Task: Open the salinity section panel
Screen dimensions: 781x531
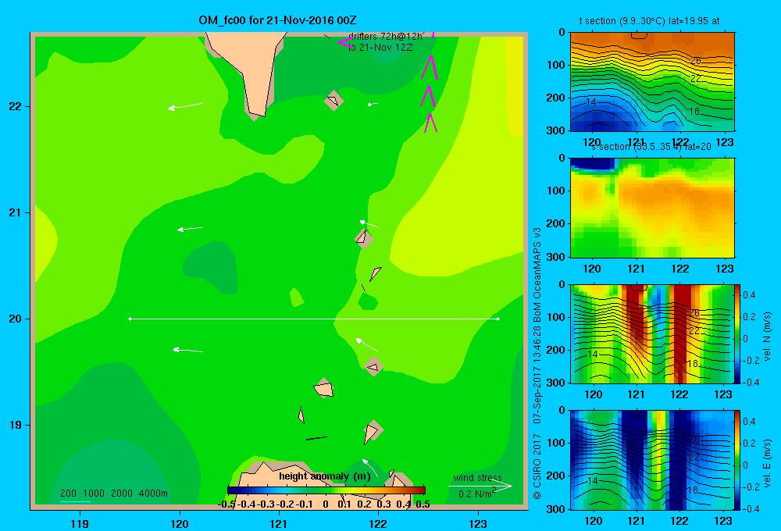Action: pyautogui.click(x=652, y=208)
